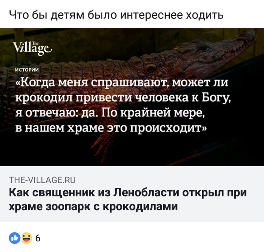The image size is (264, 252).
Task: Open the THE-VILLAGE.RU source domain link
Action: 42,180
